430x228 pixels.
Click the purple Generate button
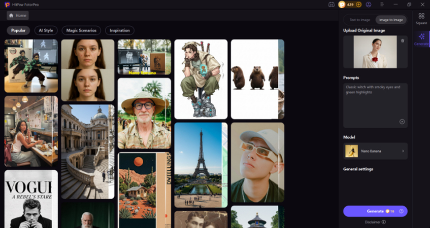(376, 211)
